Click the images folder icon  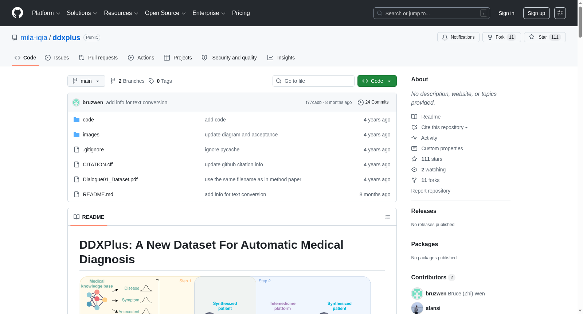[77, 135]
